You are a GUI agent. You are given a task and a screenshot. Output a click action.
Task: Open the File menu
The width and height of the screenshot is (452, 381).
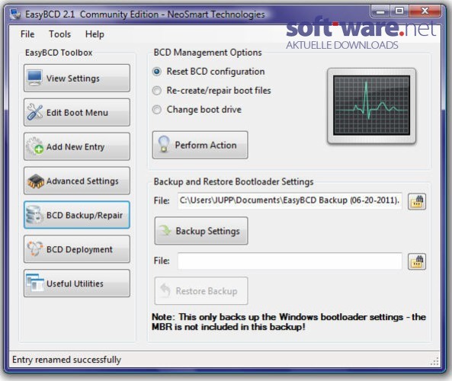tap(27, 34)
